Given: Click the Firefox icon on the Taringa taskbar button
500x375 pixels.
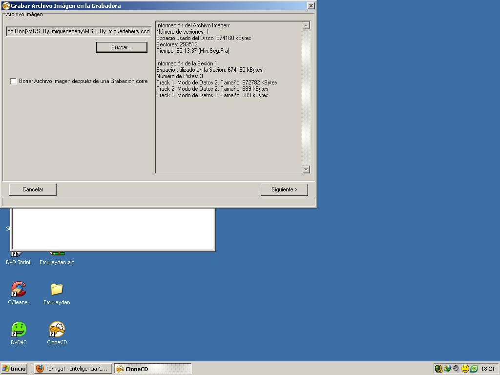Looking at the screenshot, I should point(40,369).
